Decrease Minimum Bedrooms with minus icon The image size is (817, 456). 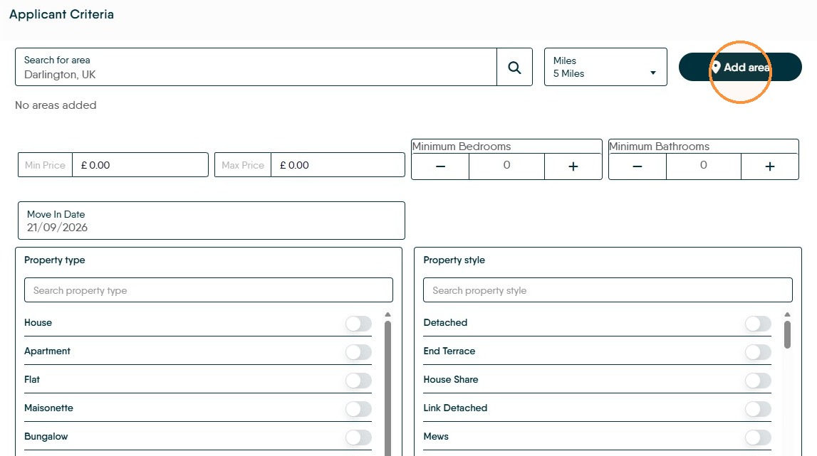tap(440, 166)
